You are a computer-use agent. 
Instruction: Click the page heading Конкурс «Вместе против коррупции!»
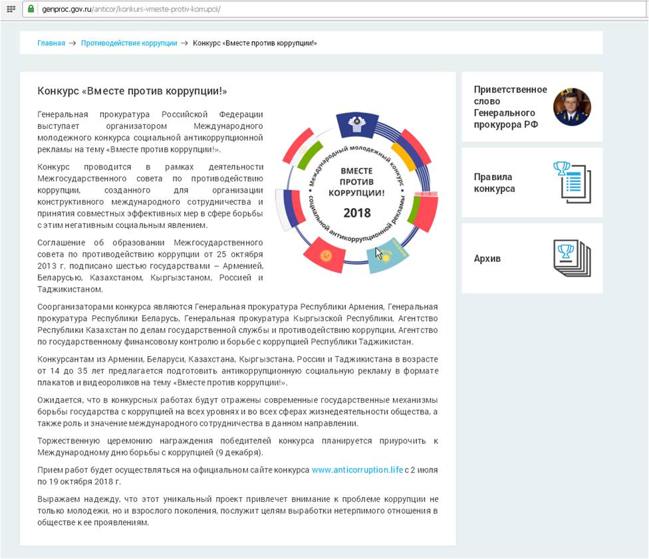coord(132,91)
